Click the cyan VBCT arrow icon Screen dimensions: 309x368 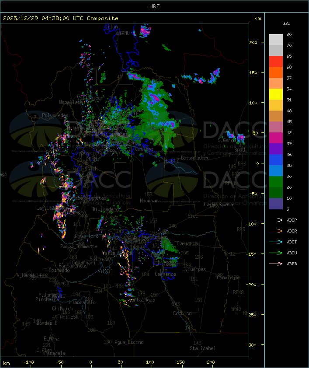pyautogui.click(x=276, y=242)
